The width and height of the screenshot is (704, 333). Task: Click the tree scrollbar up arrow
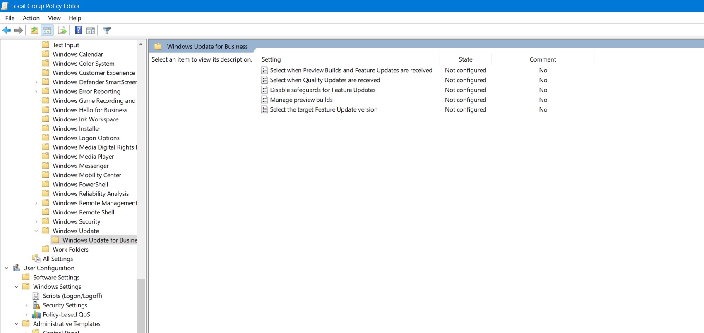(141, 44)
